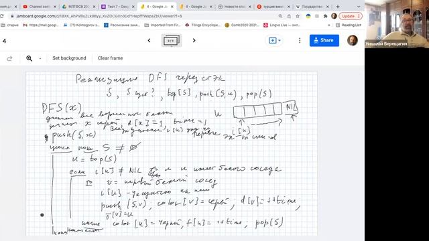Switch to the Wikipedia Государство tab
Image resolution: width=429 pixels, height=241 pixels.
313,7
